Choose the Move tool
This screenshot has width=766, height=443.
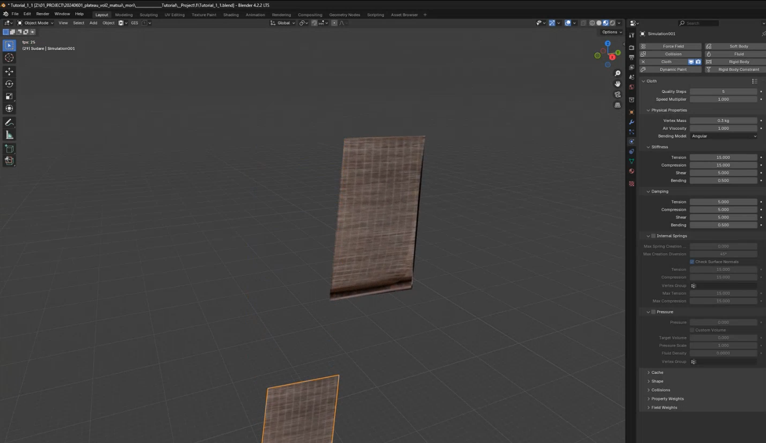[9, 71]
